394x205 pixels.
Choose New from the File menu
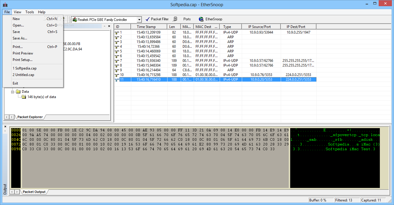[33, 19]
